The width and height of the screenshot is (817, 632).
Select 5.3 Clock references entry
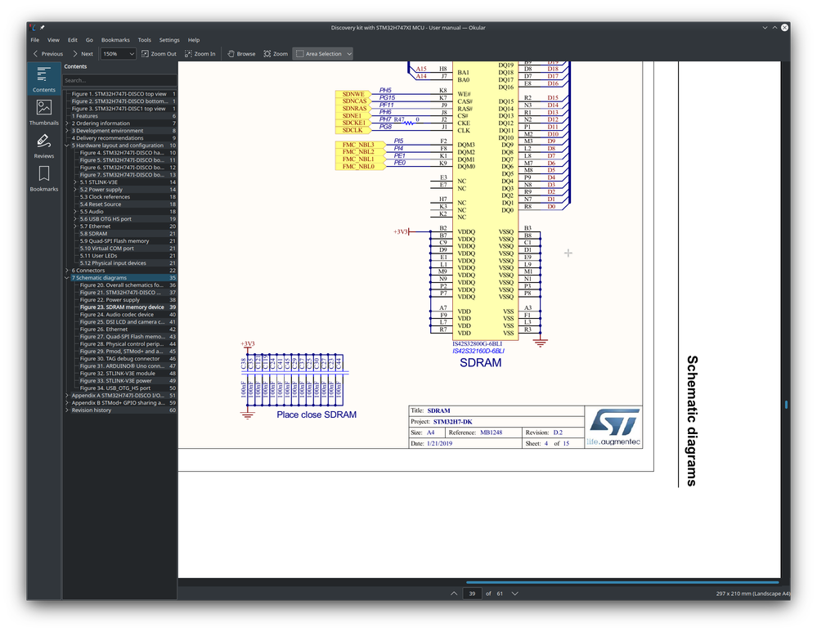[119, 197]
